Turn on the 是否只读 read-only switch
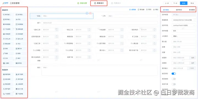The width and height of the screenshot is (198, 99). 174,84
